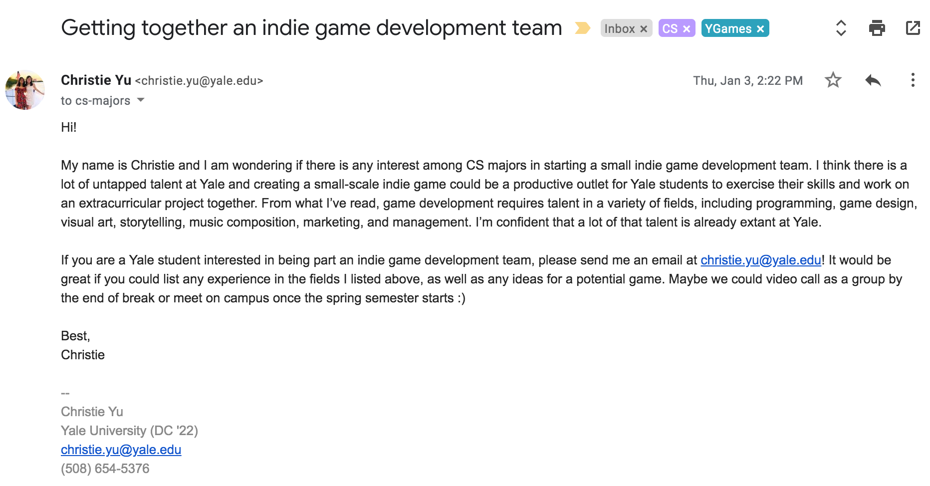Screen dimensions: 930x486
Task: Open the purple CS label
Action: [x=670, y=28]
